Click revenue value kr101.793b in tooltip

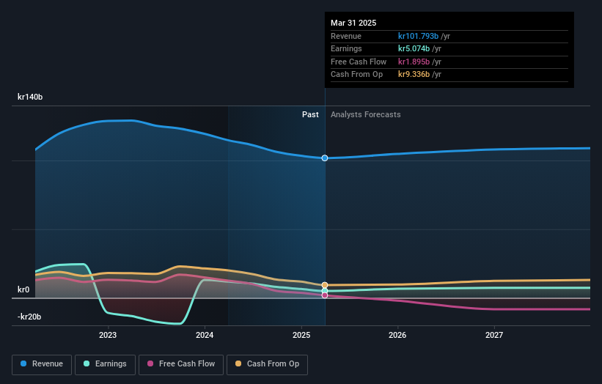(x=418, y=36)
